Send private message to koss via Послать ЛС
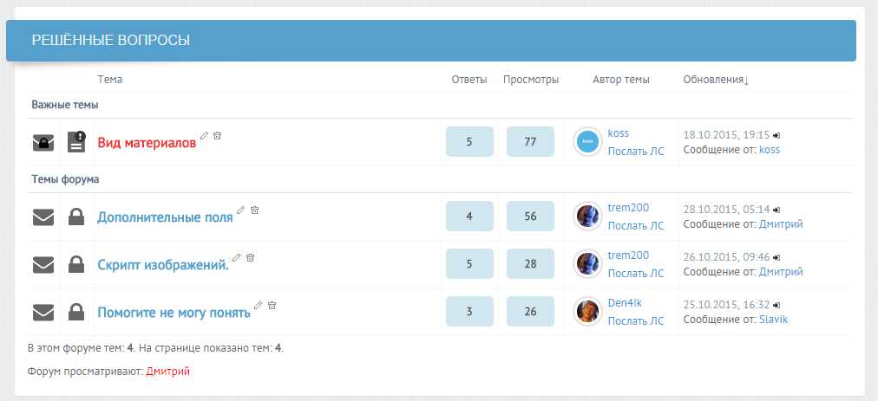This screenshot has height=401, width=878. point(636,152)
